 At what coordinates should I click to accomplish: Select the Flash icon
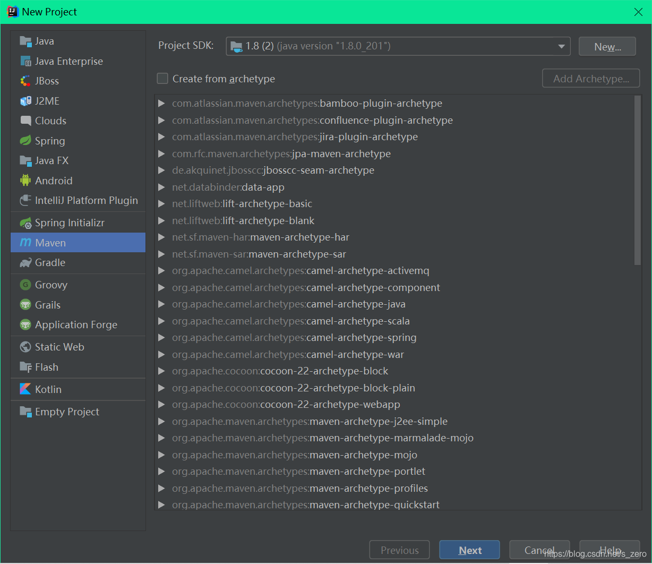(25, 367)
